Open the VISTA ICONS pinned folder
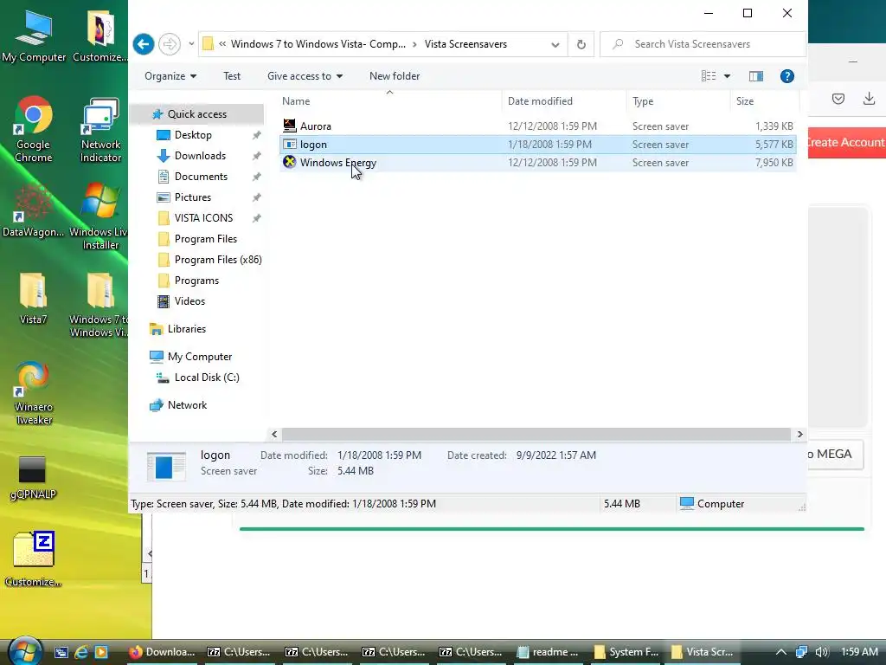This screenshot has height=665, width=886. (203, 217)
